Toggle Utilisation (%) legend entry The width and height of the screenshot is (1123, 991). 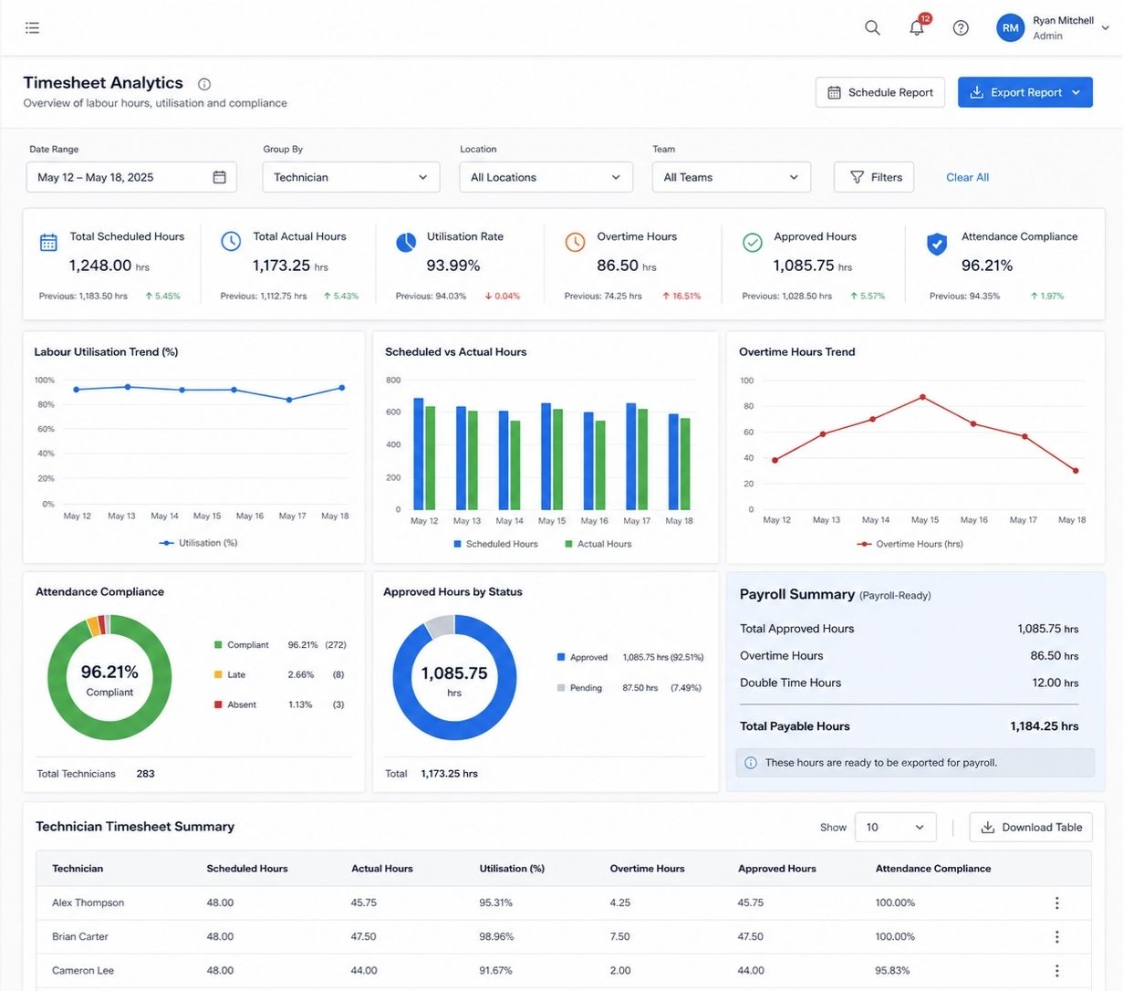[198, 543]
